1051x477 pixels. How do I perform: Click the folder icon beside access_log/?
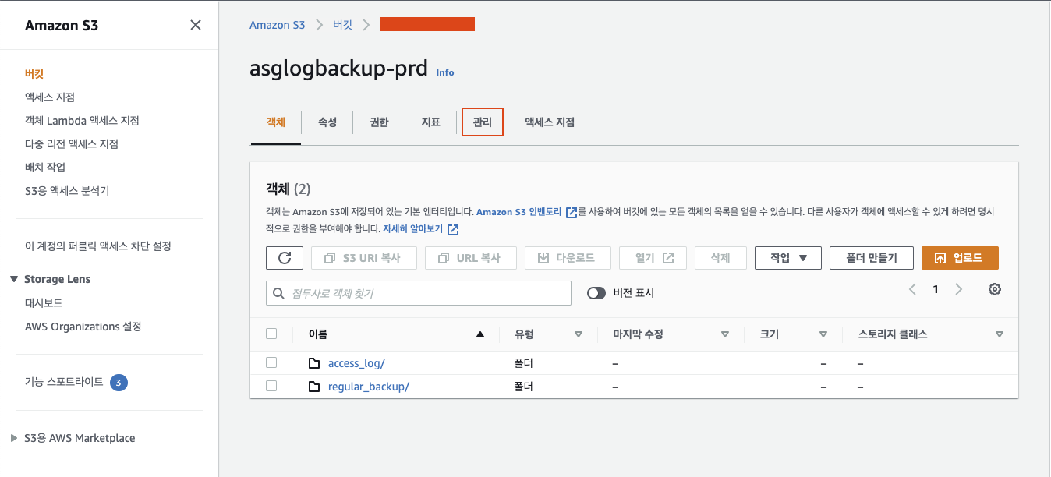[314, 363]
